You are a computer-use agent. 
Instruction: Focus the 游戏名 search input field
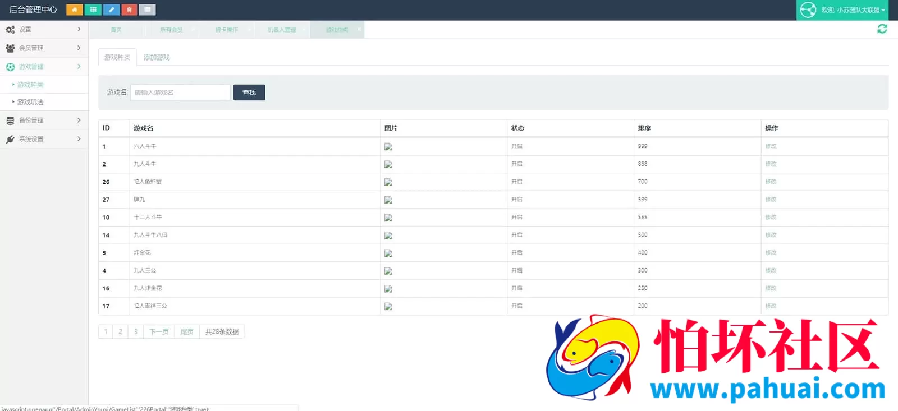[180, 93]
